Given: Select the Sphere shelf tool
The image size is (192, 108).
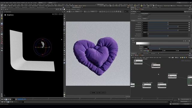Looking at the screenshot, I should [x=7, y=6].
